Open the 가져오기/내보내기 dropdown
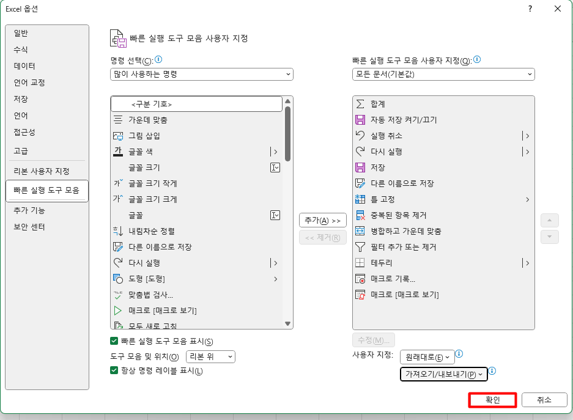 [x=444, y=374]
